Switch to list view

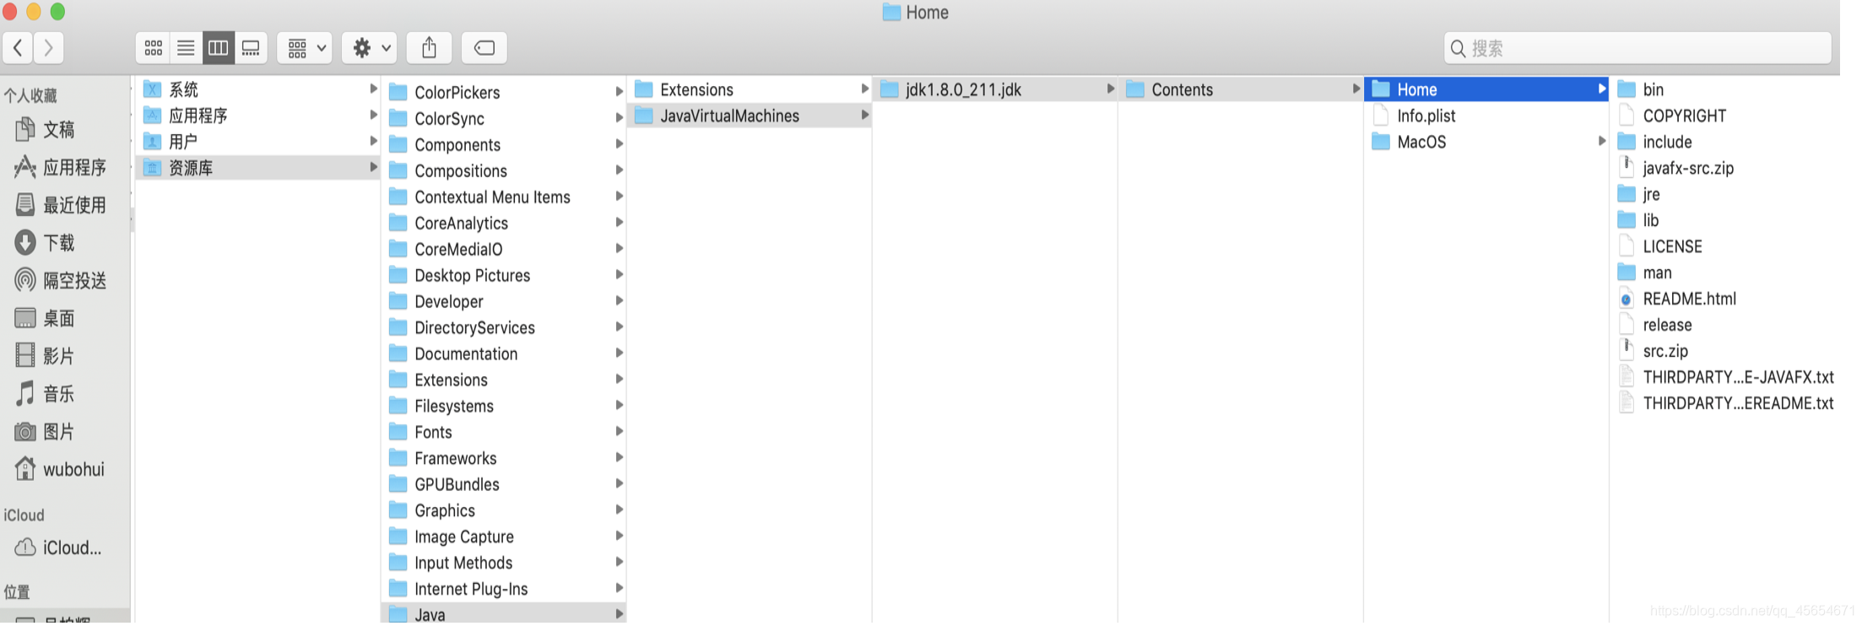pyautogui.click(x=186, y=48)
